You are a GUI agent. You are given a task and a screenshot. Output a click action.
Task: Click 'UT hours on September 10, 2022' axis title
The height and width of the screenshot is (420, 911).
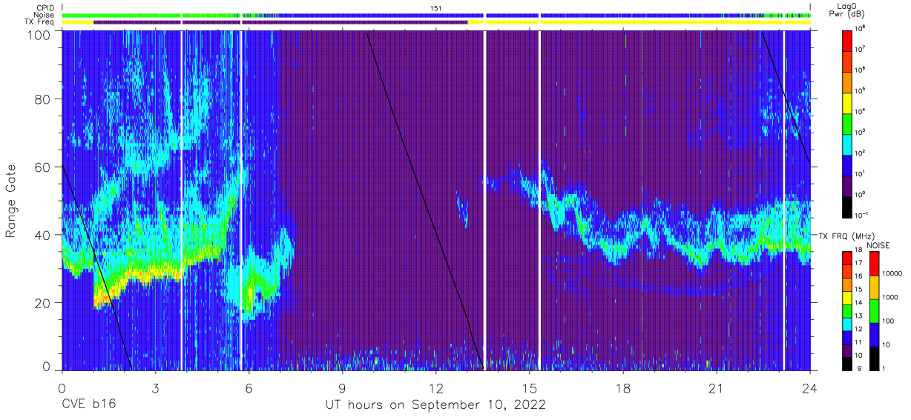click(436, 405)
